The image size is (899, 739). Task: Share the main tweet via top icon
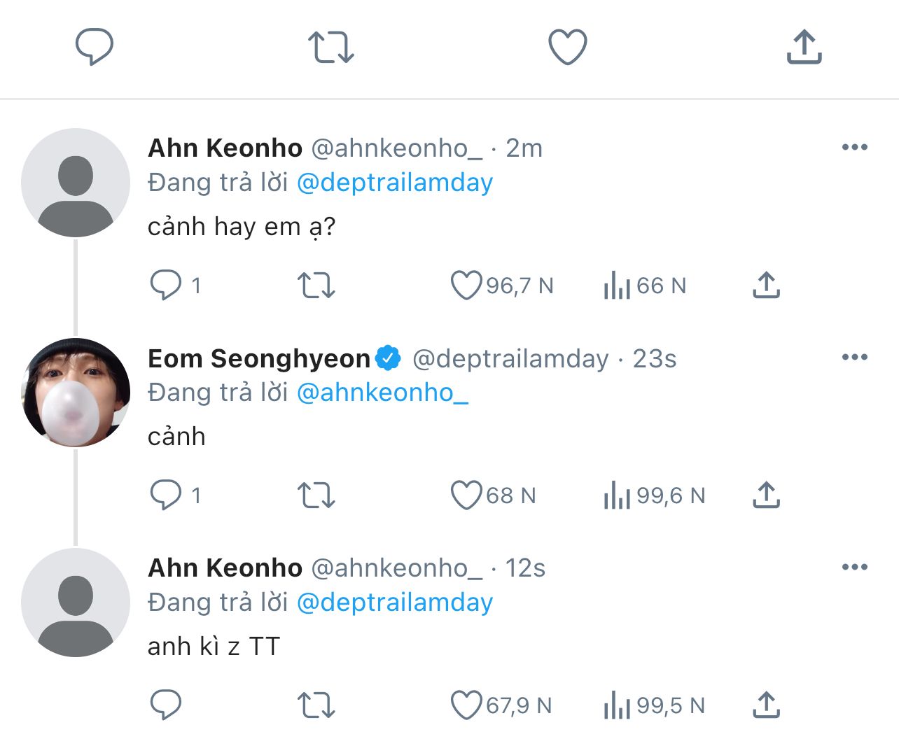point(804,47)
